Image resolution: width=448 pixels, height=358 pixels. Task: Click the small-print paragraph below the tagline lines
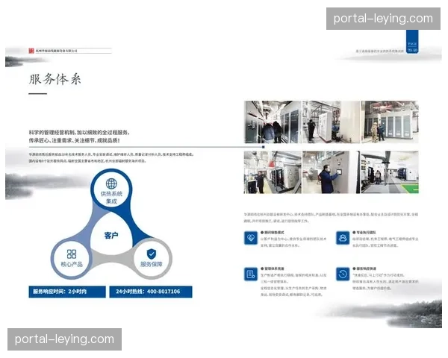111,157
